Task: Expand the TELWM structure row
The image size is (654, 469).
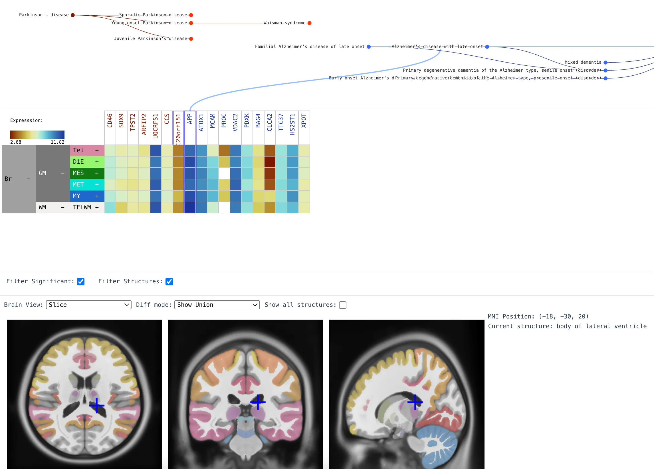Action: [97, 208]
